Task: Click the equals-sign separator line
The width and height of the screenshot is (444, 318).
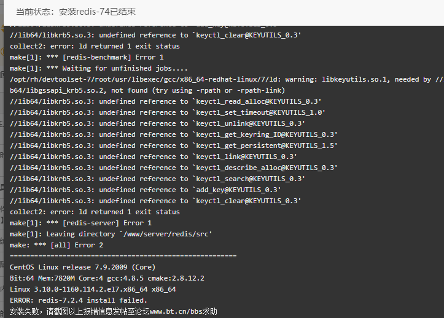Action: tap(123, 256)
